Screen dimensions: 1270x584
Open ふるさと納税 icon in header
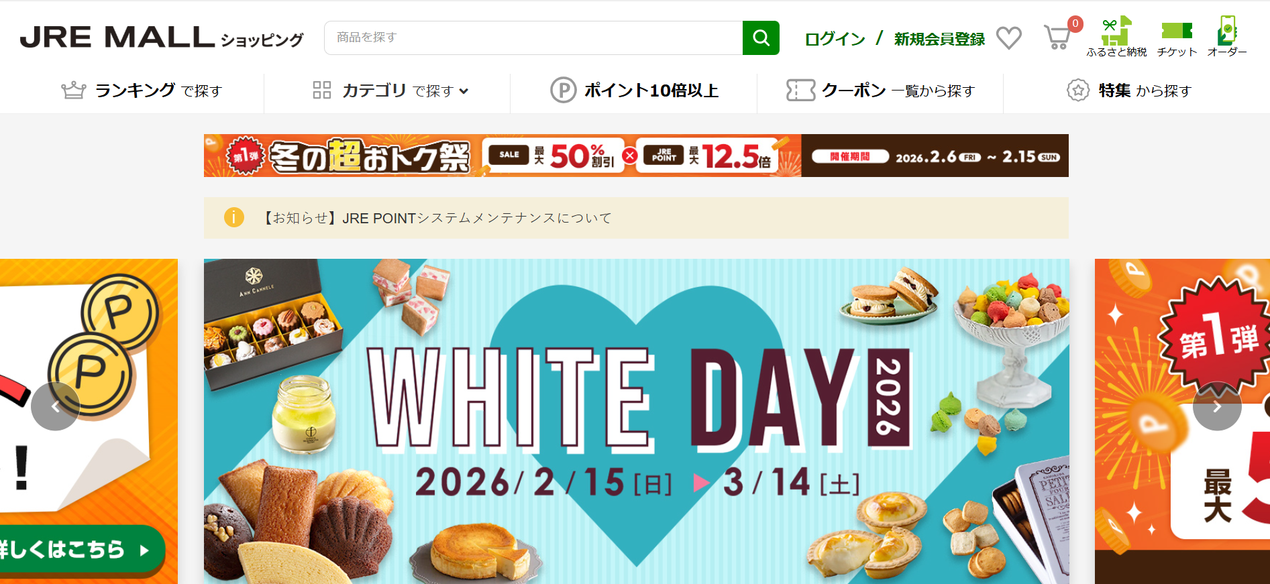click(1116, 37)
